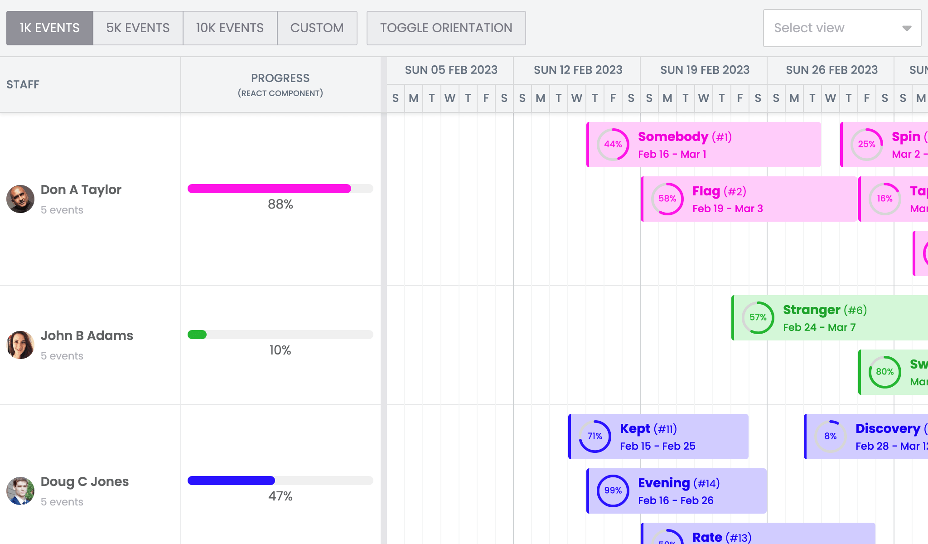Select Doug C Jones staff name
The width and height of the screenshot is (928, 544).
point(85,481)
